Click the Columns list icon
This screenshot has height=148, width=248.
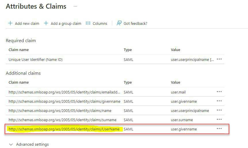[x=88, y=23]
